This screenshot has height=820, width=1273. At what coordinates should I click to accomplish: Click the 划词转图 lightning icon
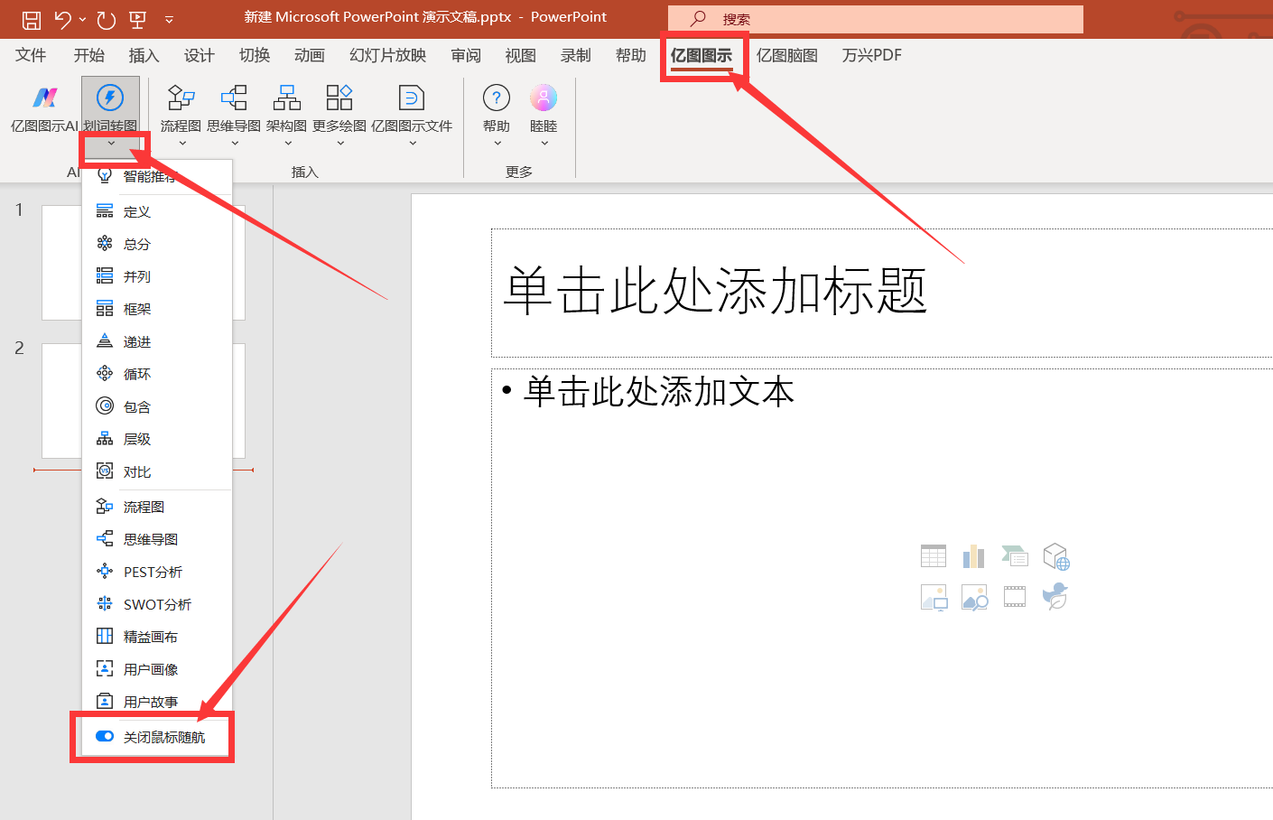[x=110, y=98]
